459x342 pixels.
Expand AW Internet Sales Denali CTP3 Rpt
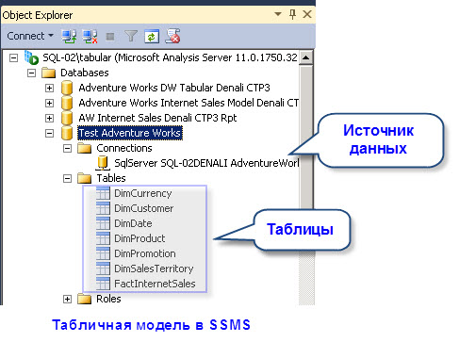click(x=49, y=118)
